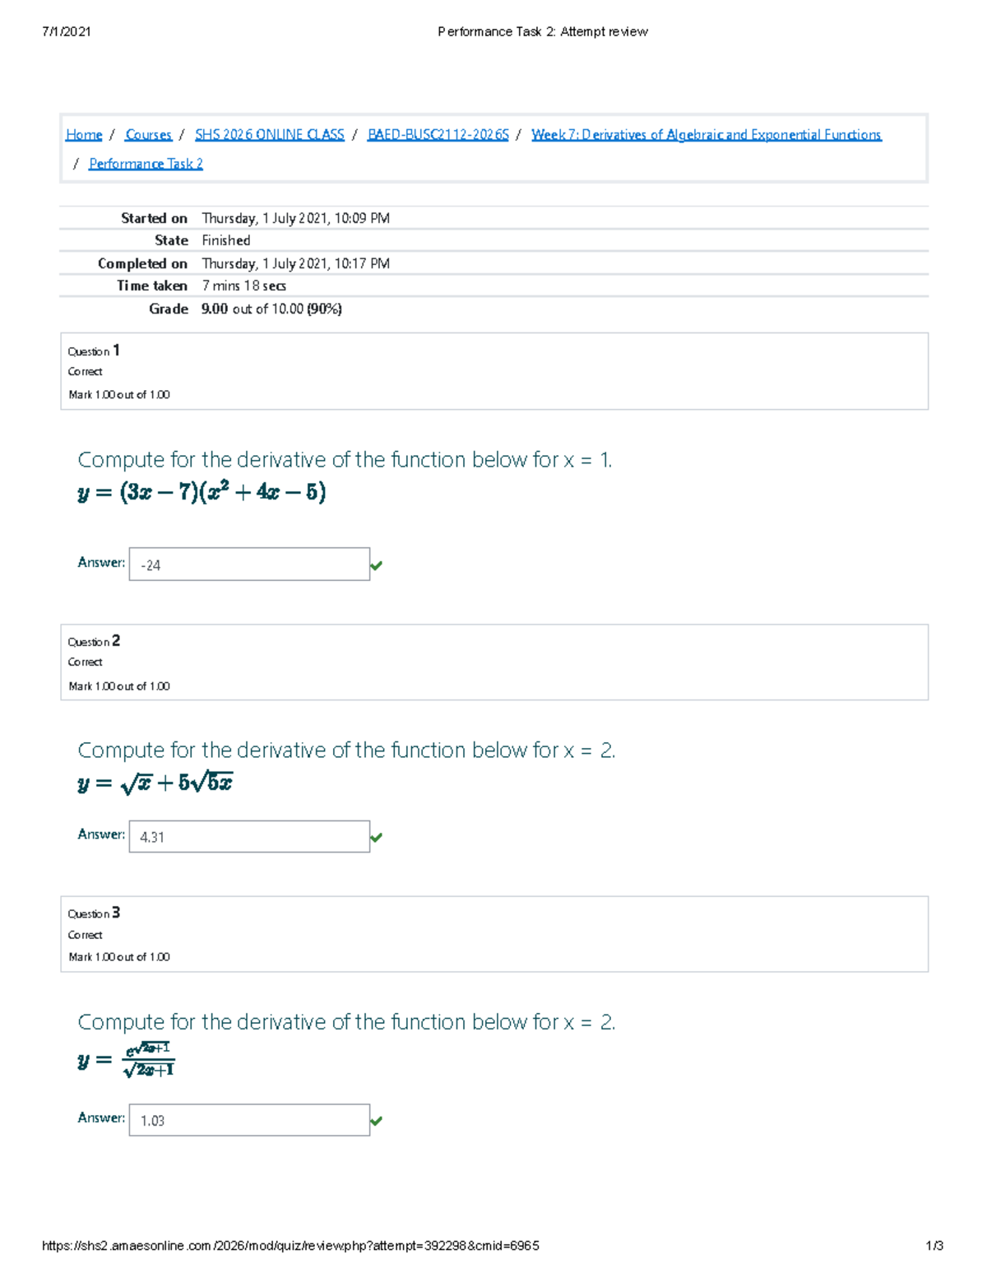
Task: Click the Finished state label
Action: (x=225, y=240)
